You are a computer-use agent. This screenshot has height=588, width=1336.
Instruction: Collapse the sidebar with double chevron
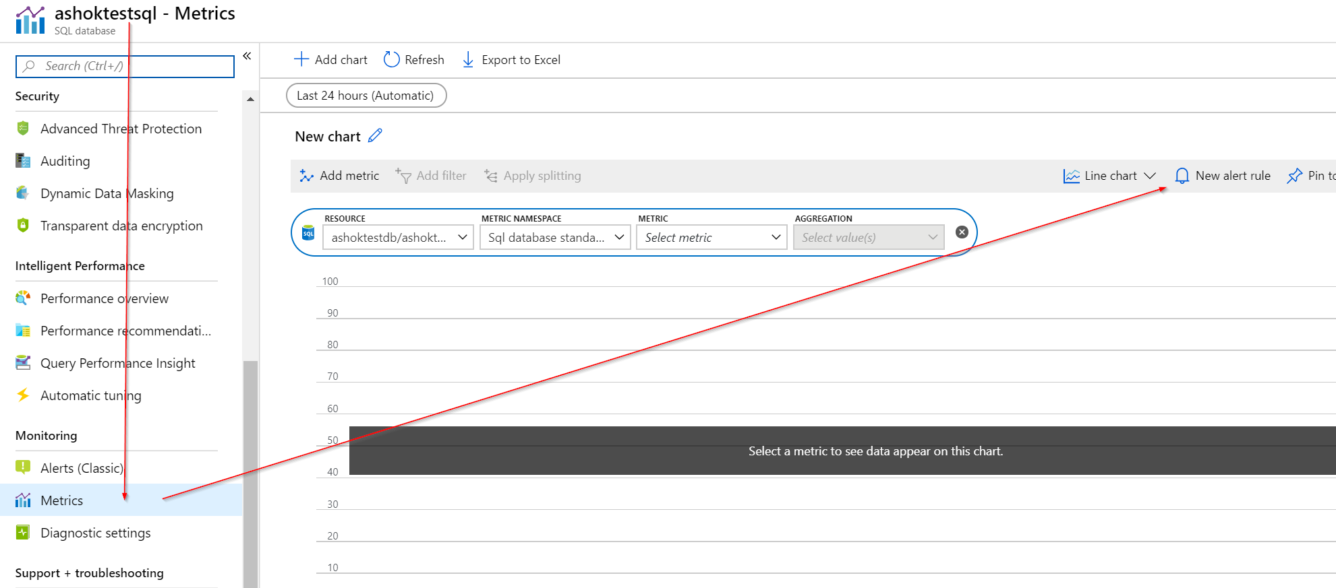247,56
